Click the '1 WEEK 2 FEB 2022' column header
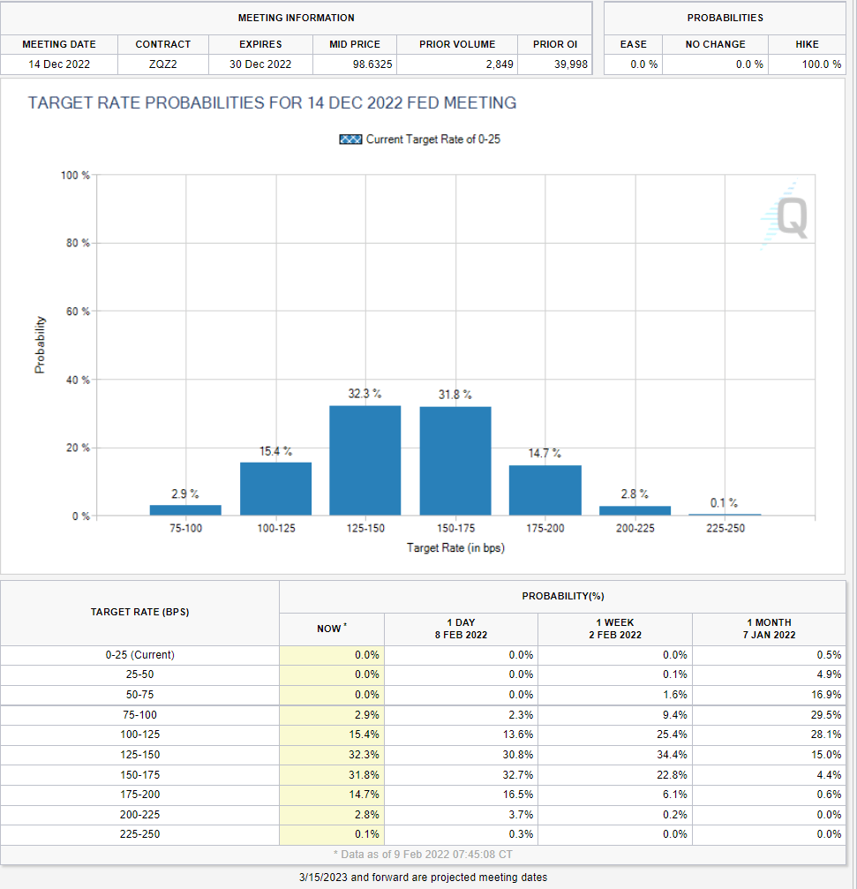 [614, 629]
